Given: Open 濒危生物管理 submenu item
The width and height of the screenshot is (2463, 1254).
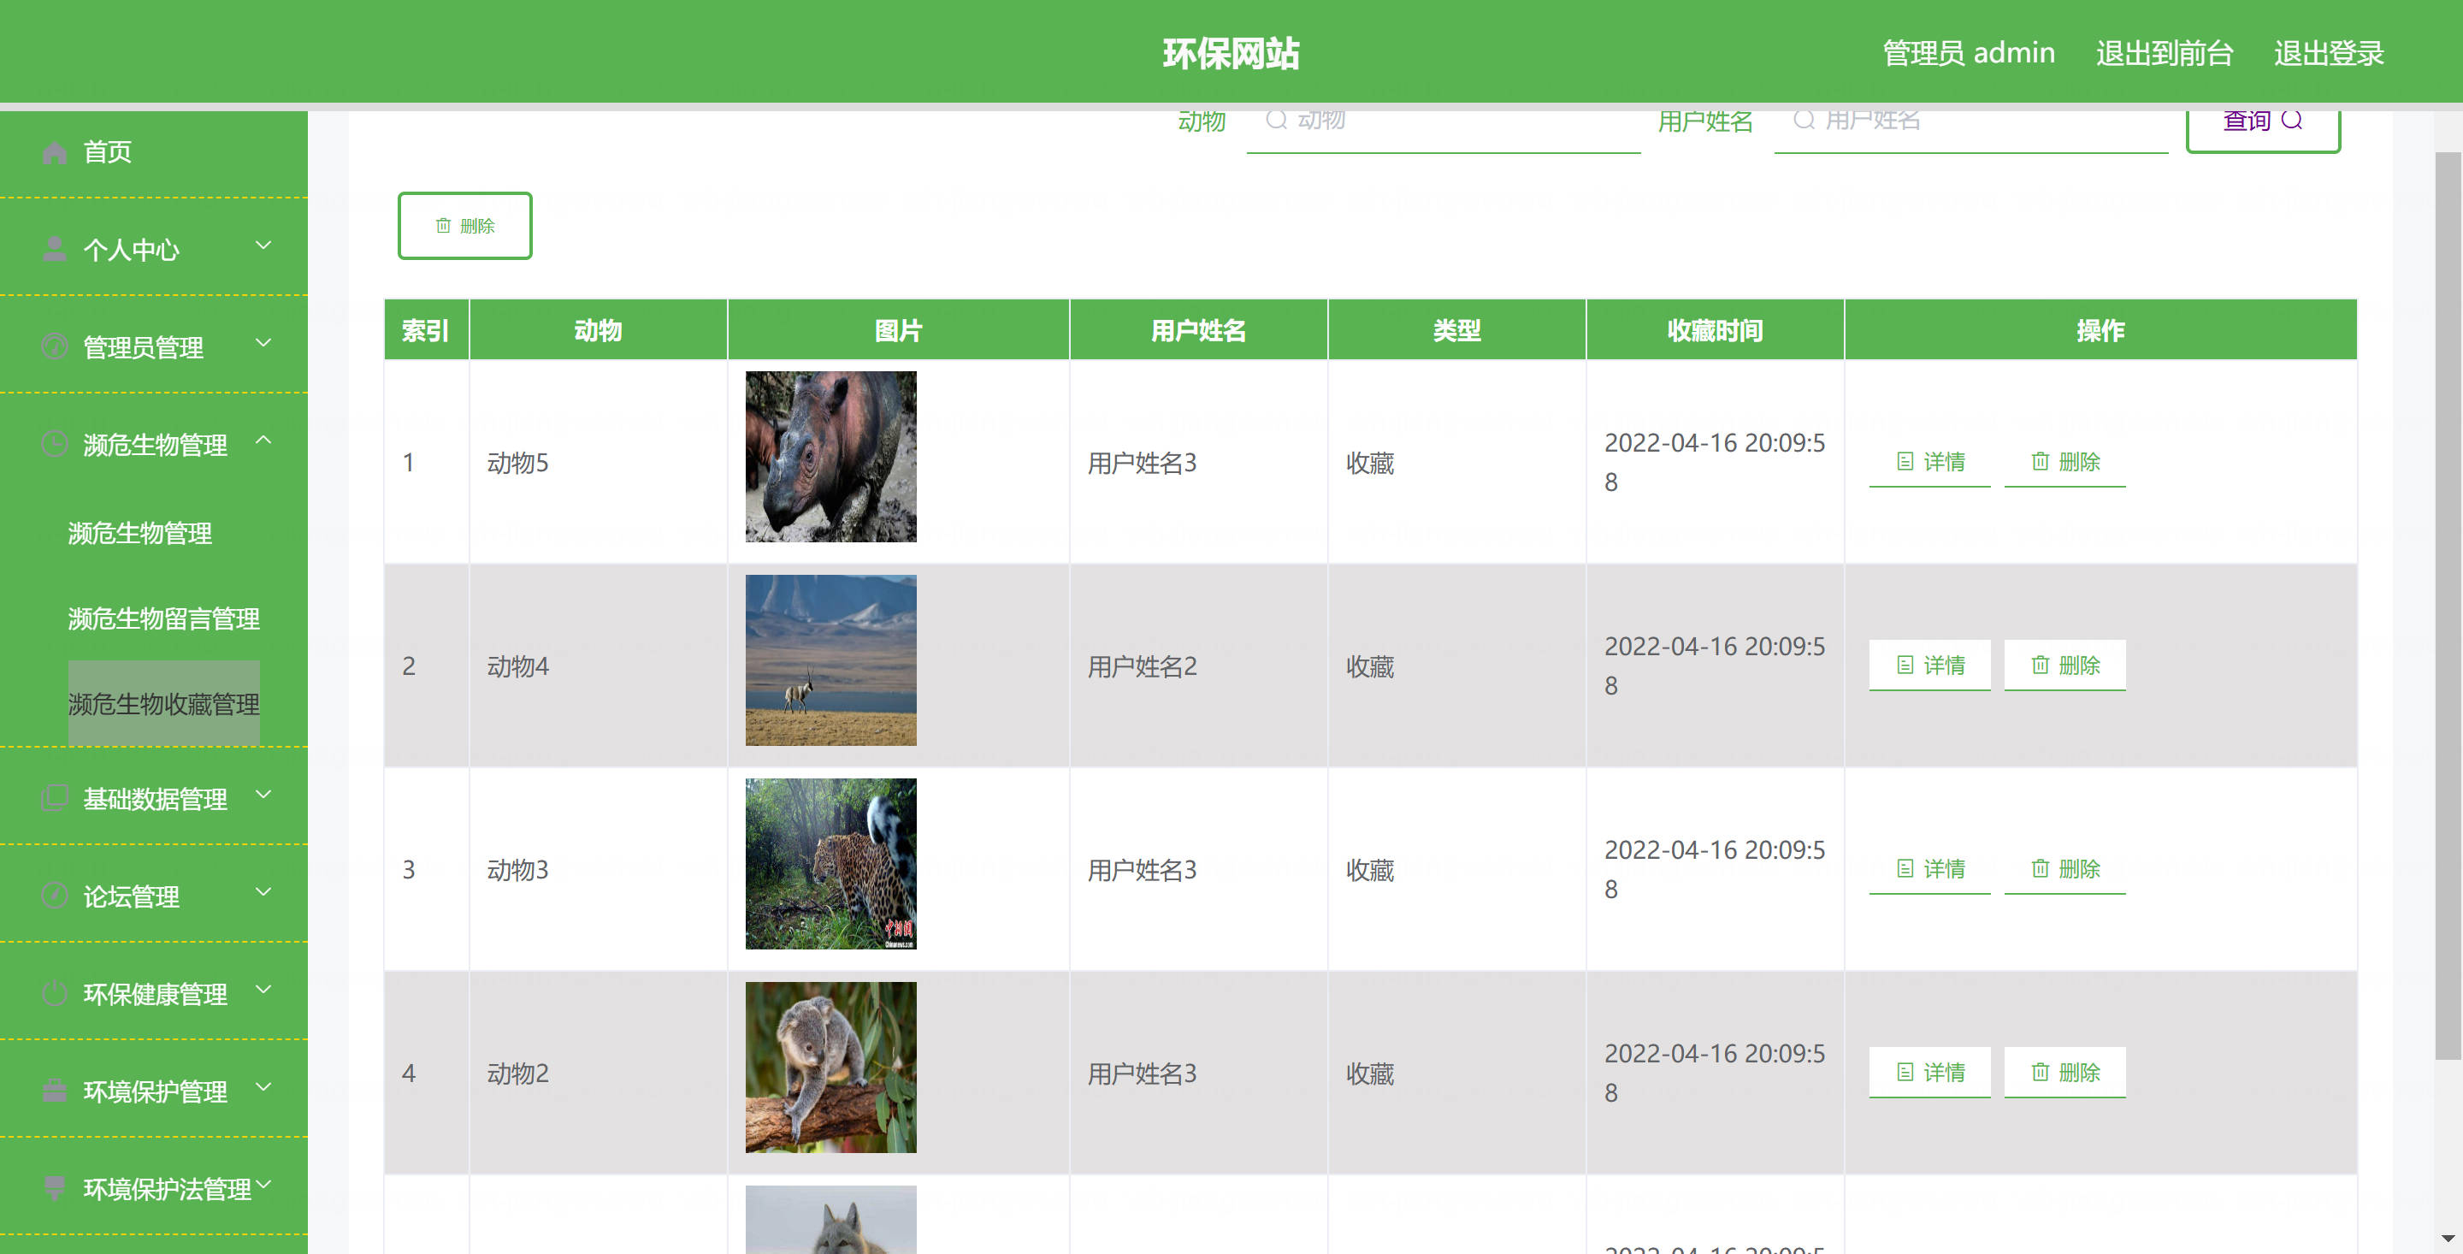Looking at the screenshot, I should [140, 534].
